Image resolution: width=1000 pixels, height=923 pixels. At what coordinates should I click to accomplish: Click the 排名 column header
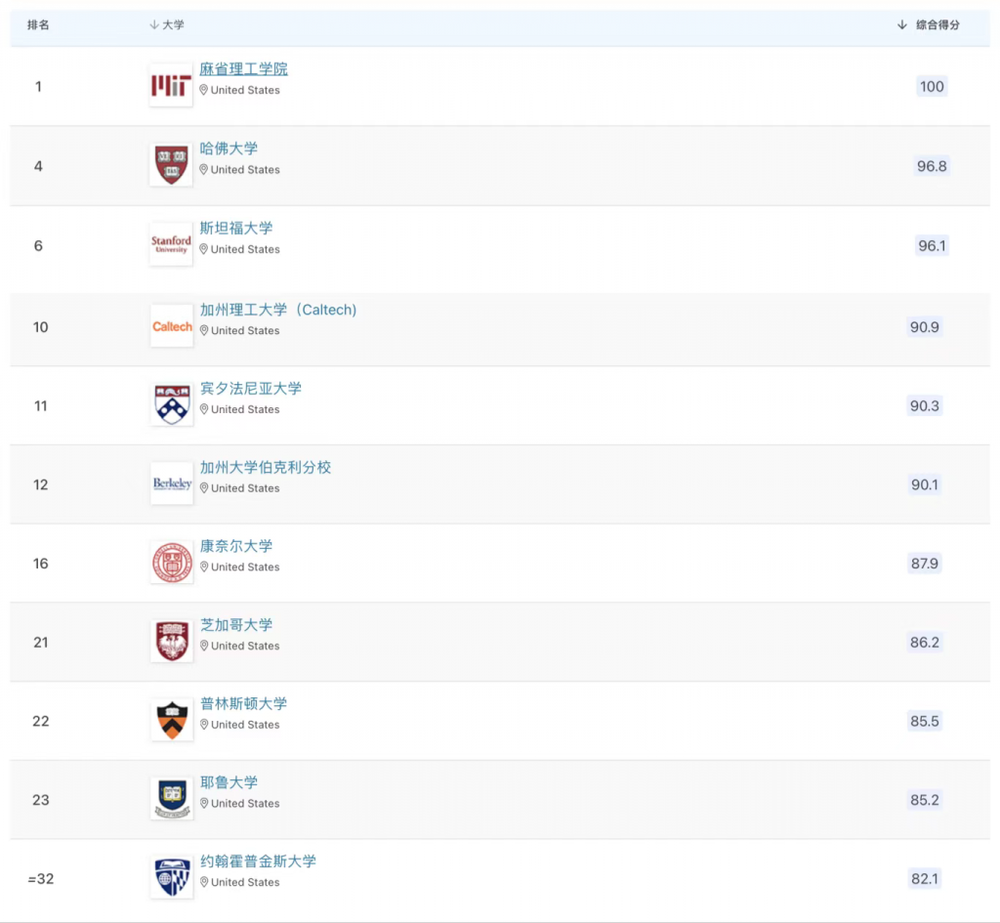click(x=38, y=25)
